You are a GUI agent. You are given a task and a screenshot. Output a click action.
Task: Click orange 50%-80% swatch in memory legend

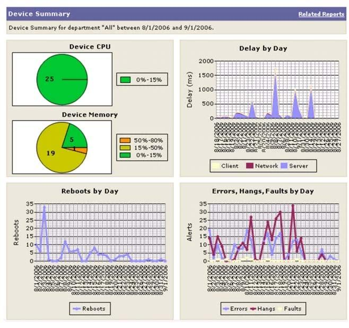(126, 140)
